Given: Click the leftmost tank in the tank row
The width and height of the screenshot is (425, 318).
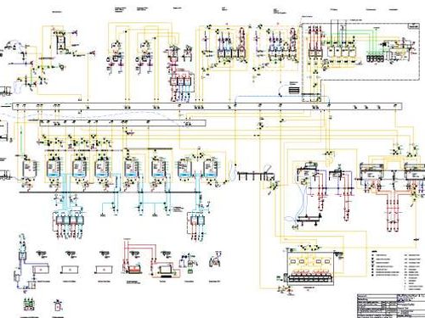Looking at the screenshot, I should click(28, 168).
